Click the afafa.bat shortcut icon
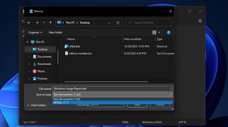The height and width of the screenshot is (127, 228). pos(66,46)
